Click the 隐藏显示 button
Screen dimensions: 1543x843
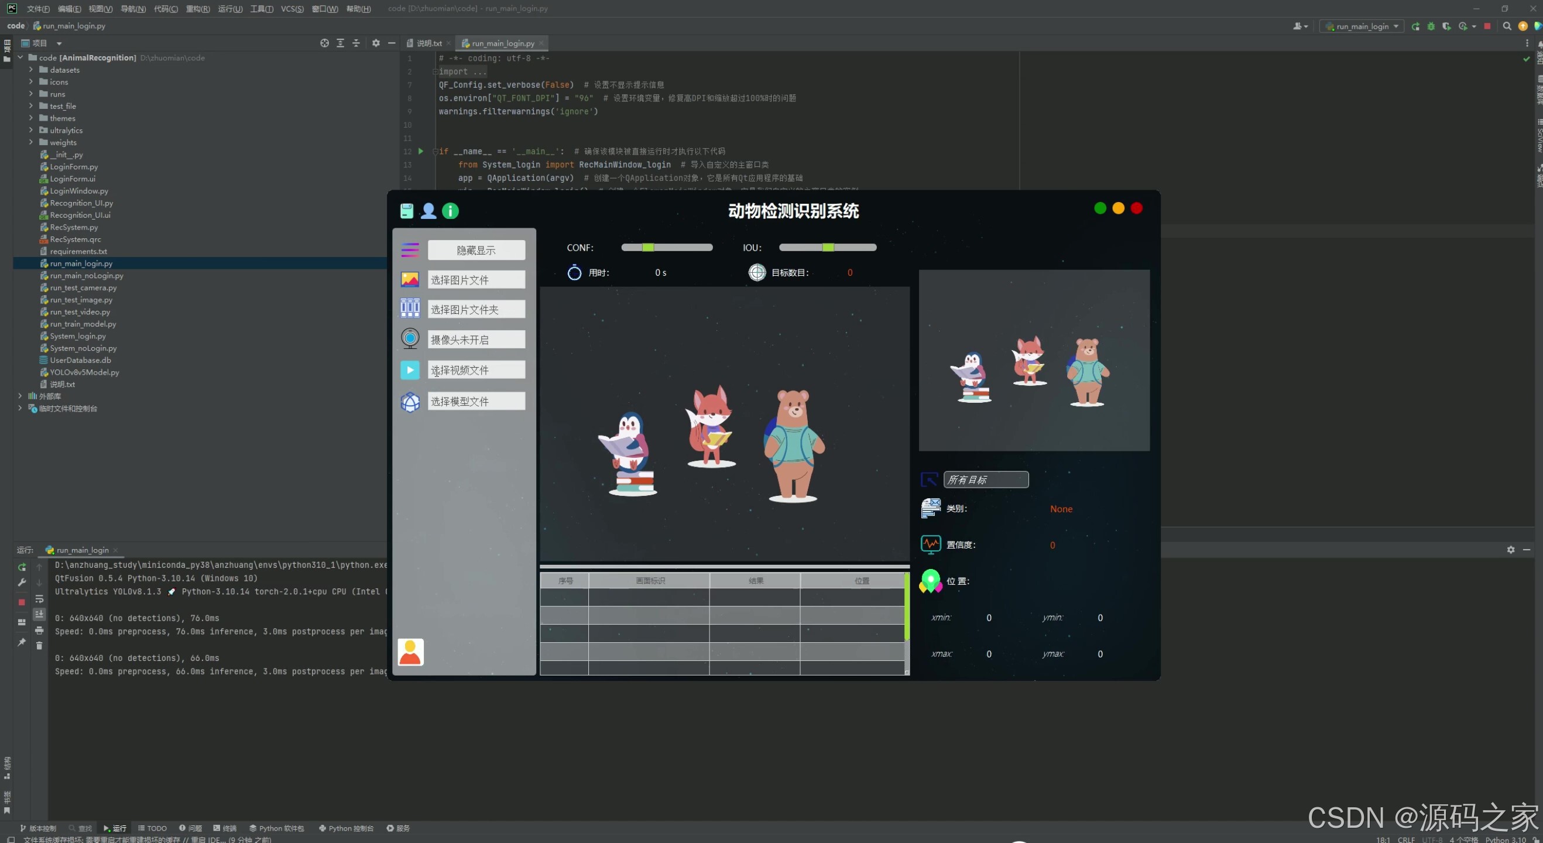point(476,251)
